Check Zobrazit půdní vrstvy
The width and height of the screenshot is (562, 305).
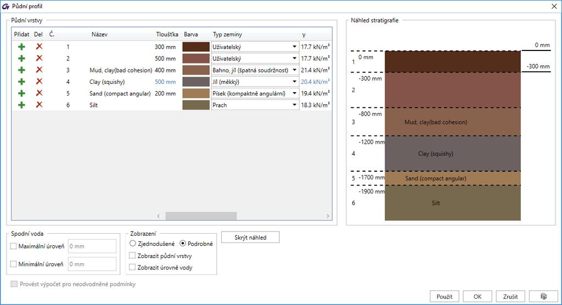(132, 256)
